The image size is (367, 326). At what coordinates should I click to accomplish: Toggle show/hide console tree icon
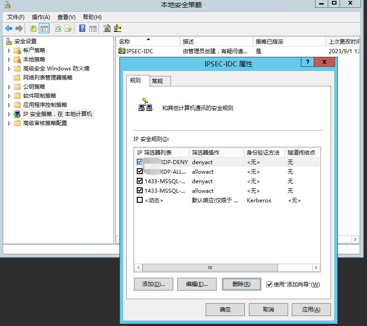coord(44,28)
